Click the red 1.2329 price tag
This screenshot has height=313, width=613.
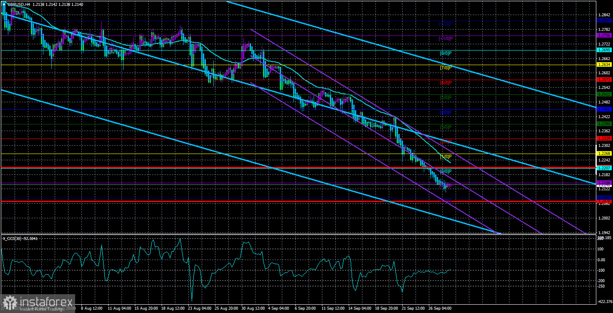tap(604, 139)
